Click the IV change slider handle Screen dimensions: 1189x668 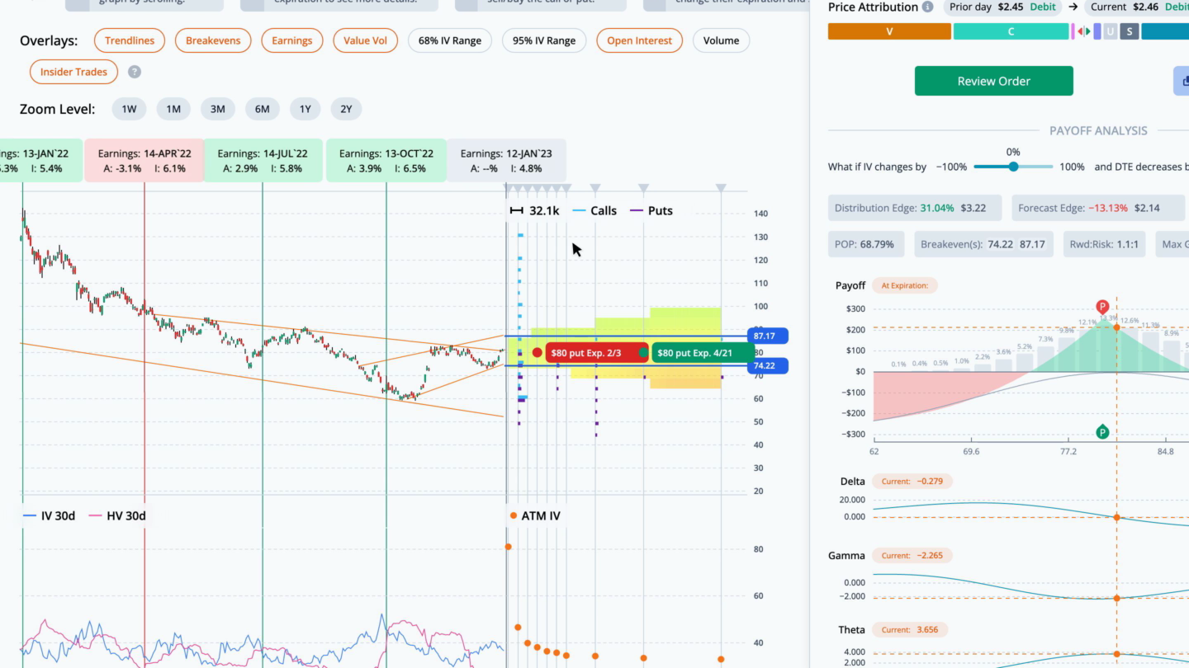(1013, 167)
